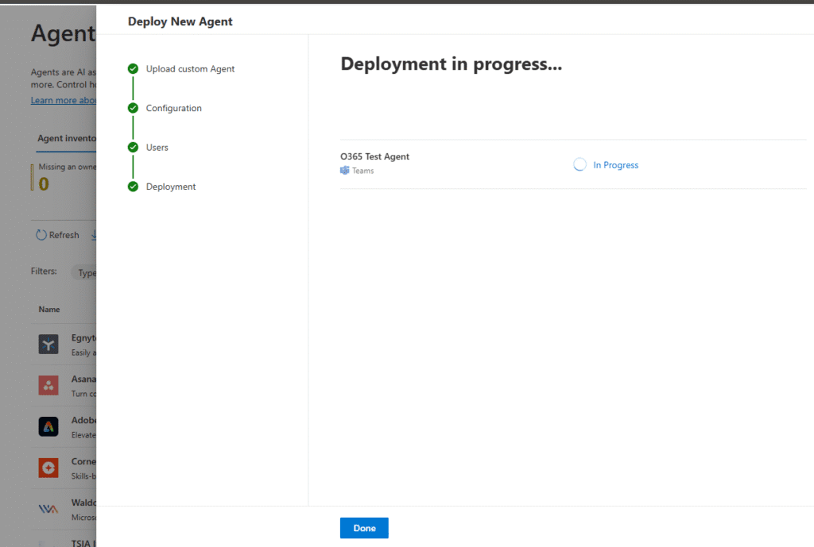Click the Adobe app icon in list
Screen dimensions: 814x547
click(48, 426)
